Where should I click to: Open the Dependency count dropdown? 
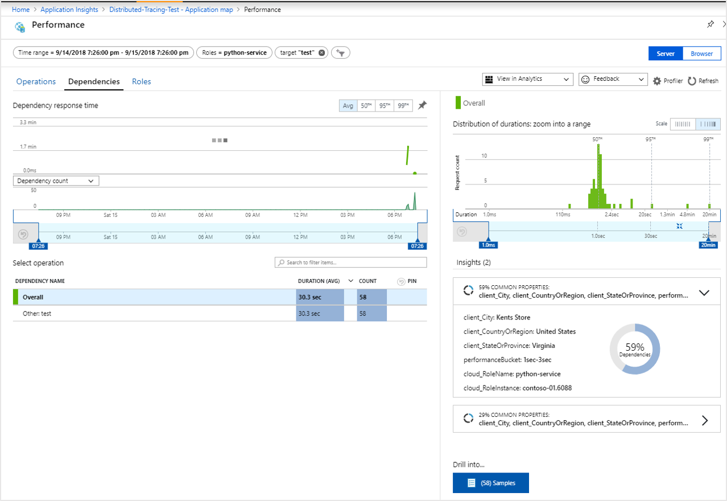point(56,181)
